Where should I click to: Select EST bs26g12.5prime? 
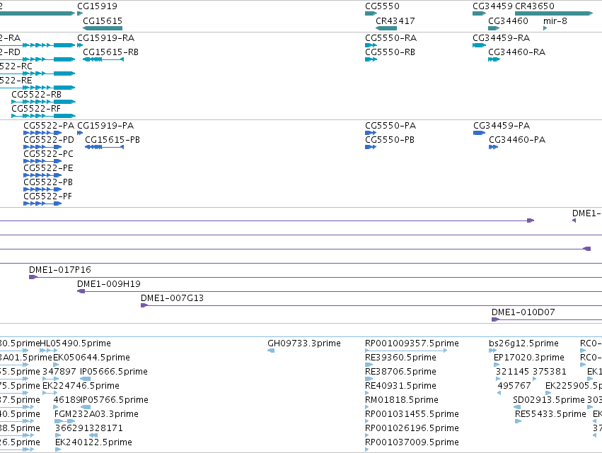[x=523, y=343]
